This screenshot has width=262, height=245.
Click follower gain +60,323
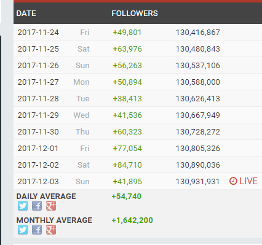(127, 132)
